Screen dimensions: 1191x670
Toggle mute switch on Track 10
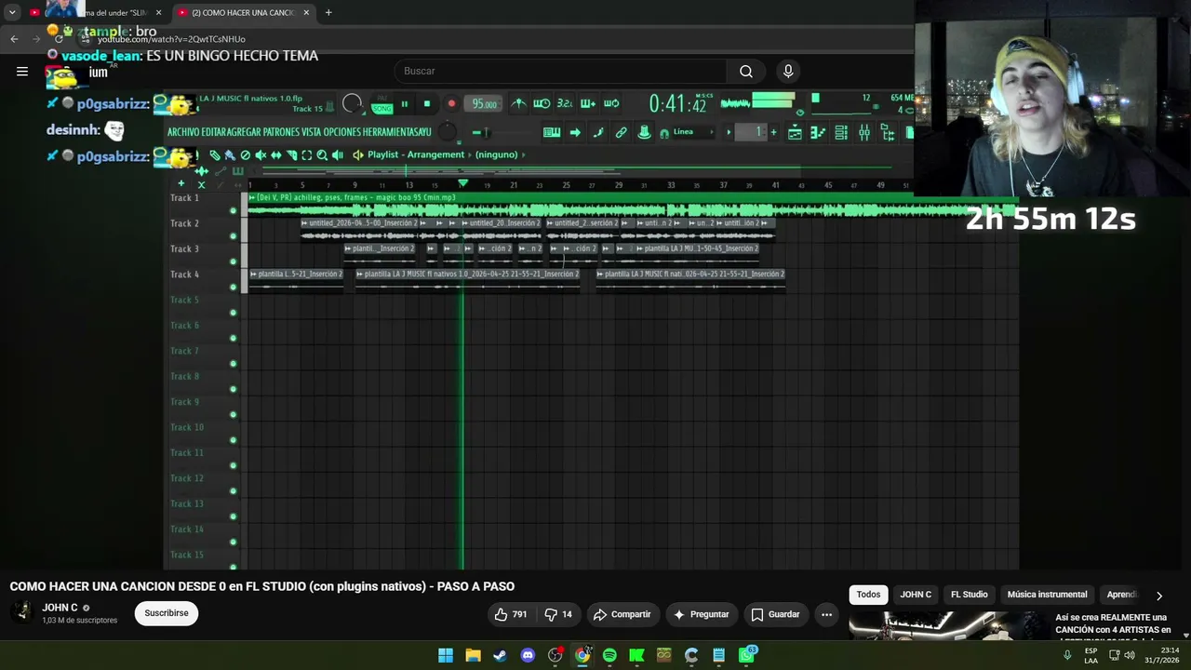(x=233, y=440)
